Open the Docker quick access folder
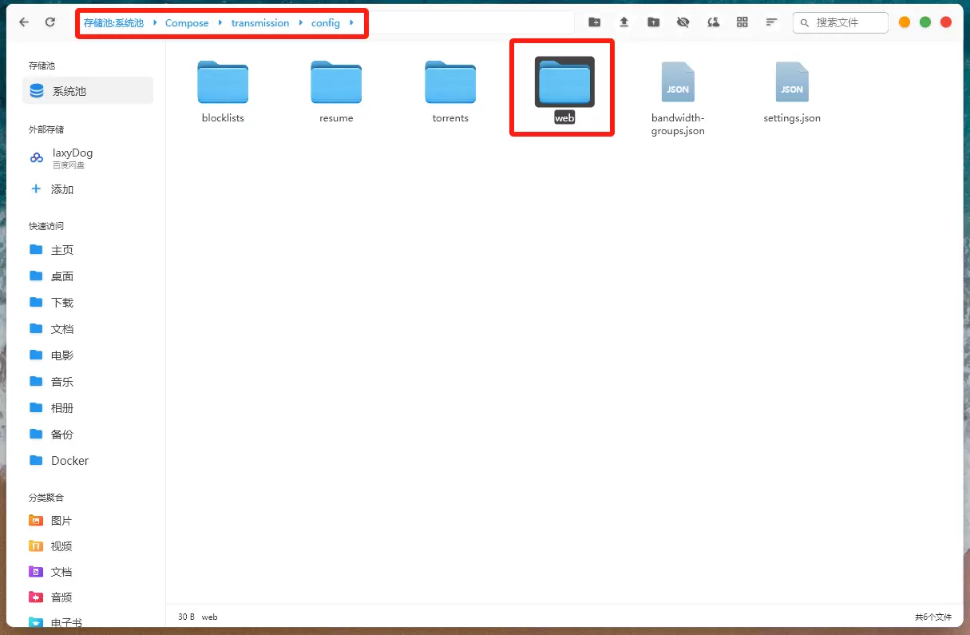 (69, 461)
